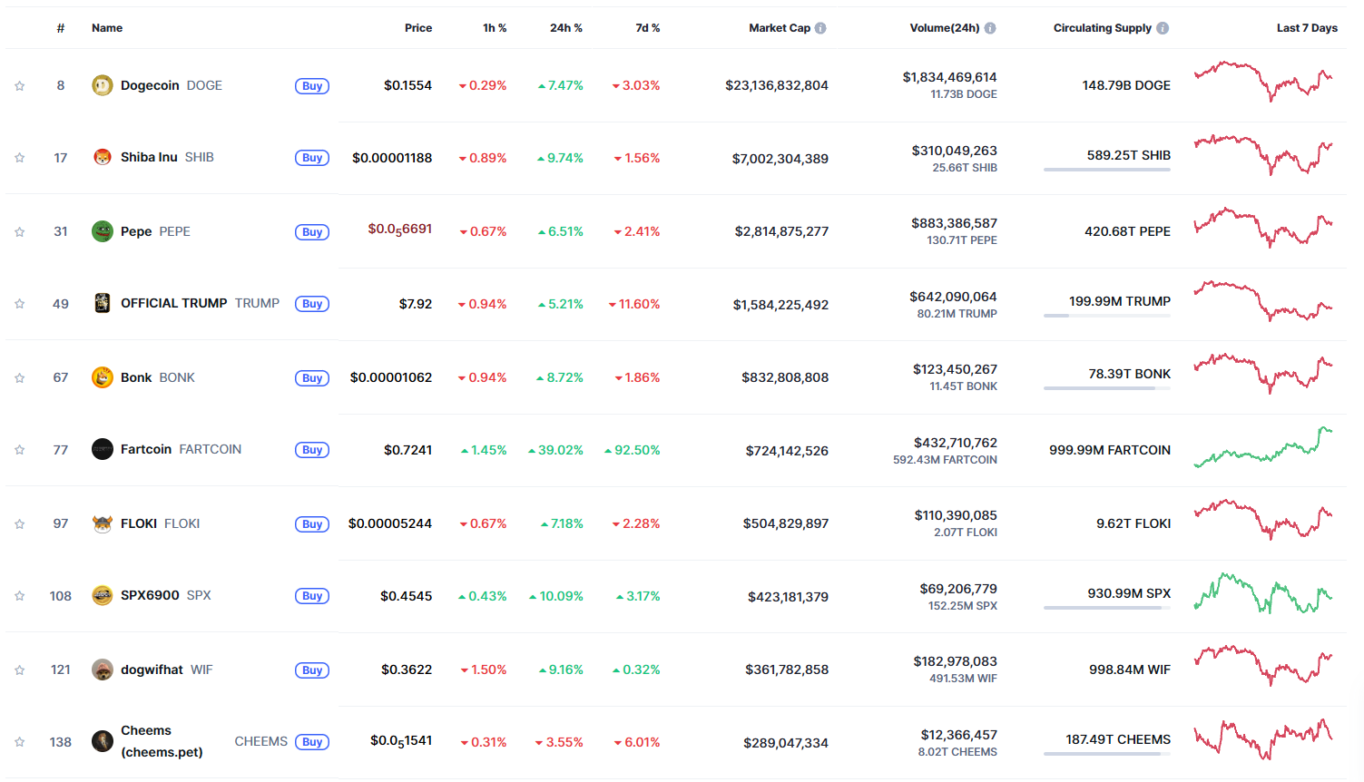
Task: Click the Buy button on Pepe row
Action: (x=312, y=232)
